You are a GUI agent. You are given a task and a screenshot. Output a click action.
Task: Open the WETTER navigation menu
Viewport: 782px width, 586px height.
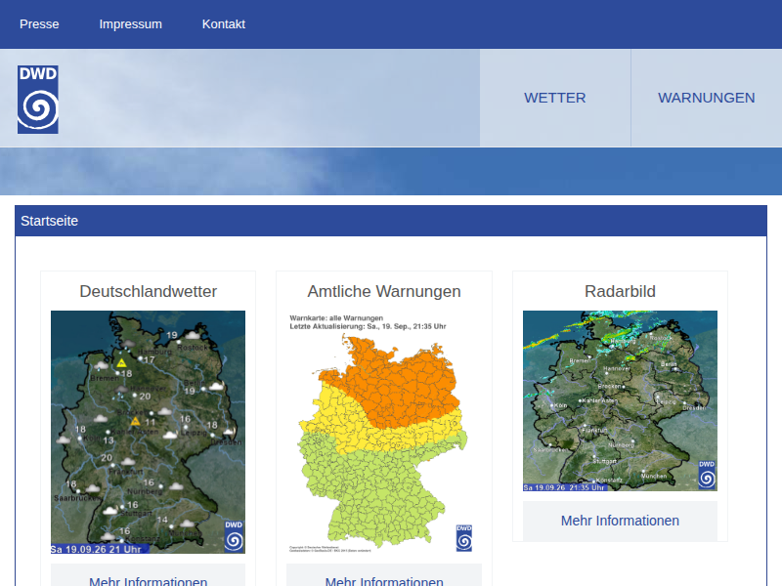pos(555,98)
